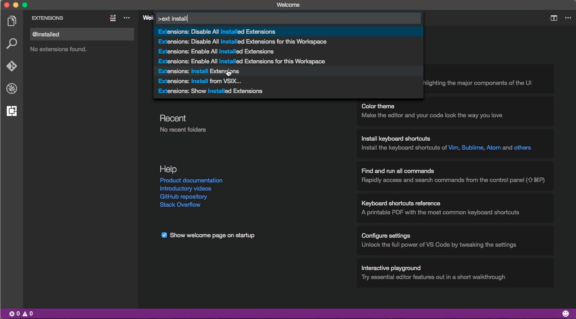This screenshot has height=319, width=576.
Task: Click the Recent section heading
Action: [x=173, y=118]
